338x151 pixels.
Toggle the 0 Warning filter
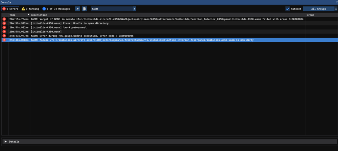30,9
